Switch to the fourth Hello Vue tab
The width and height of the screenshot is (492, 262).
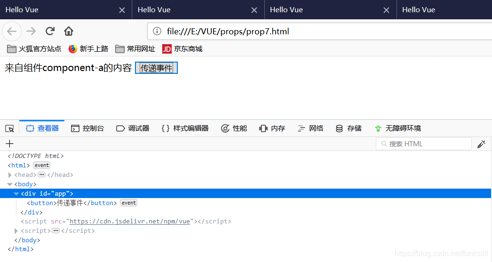tap(444, 10)
